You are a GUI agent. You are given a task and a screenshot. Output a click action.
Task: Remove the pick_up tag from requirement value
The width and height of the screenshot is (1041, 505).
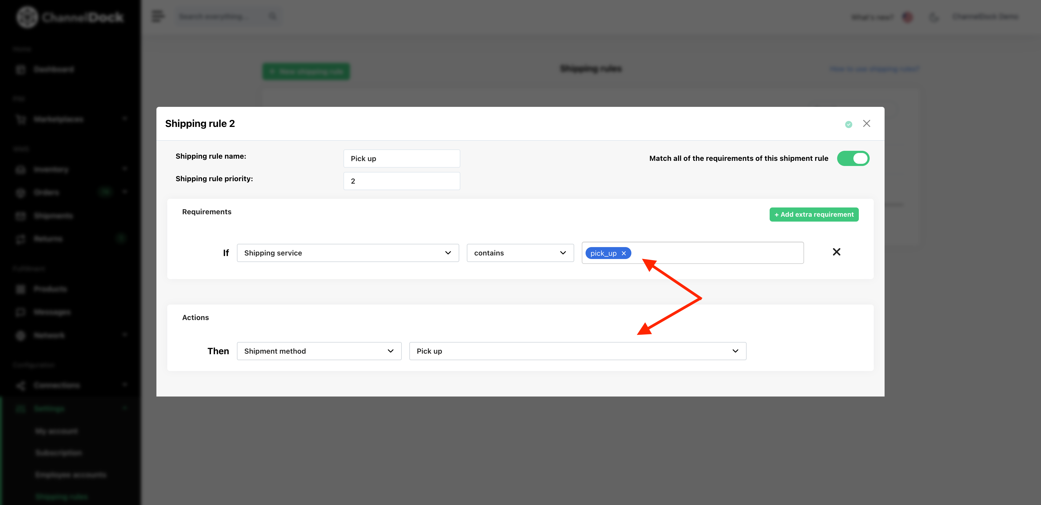[x=624, y=253]
